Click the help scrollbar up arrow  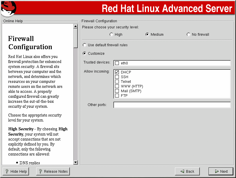76,26
